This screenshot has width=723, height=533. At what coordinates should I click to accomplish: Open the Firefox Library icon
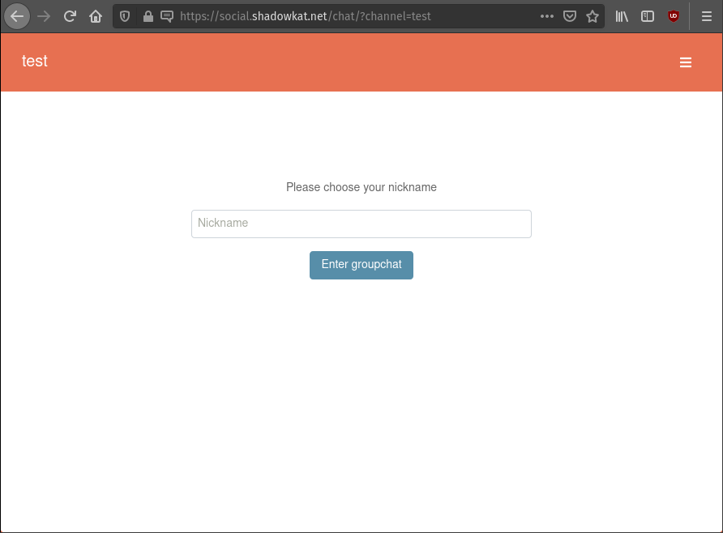pyautogui.click(x=622, y=16)
